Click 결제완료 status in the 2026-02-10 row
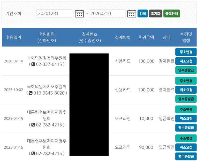 pos(166,61)
